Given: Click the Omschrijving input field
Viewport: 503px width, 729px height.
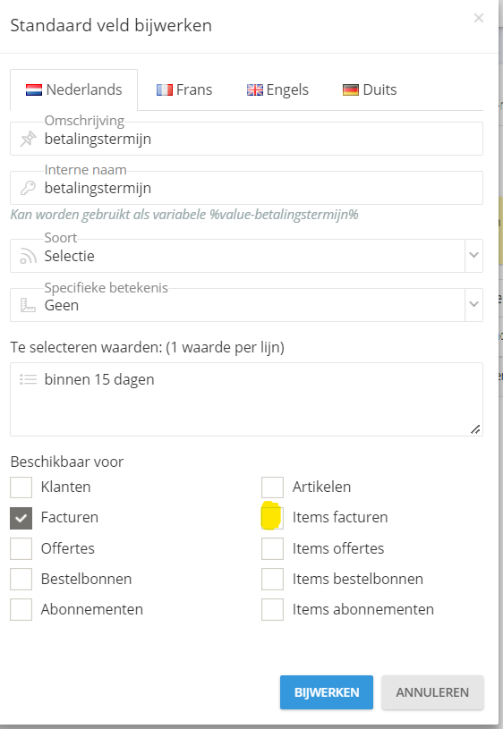Looking at the screenshot, I should coord(247,139).
